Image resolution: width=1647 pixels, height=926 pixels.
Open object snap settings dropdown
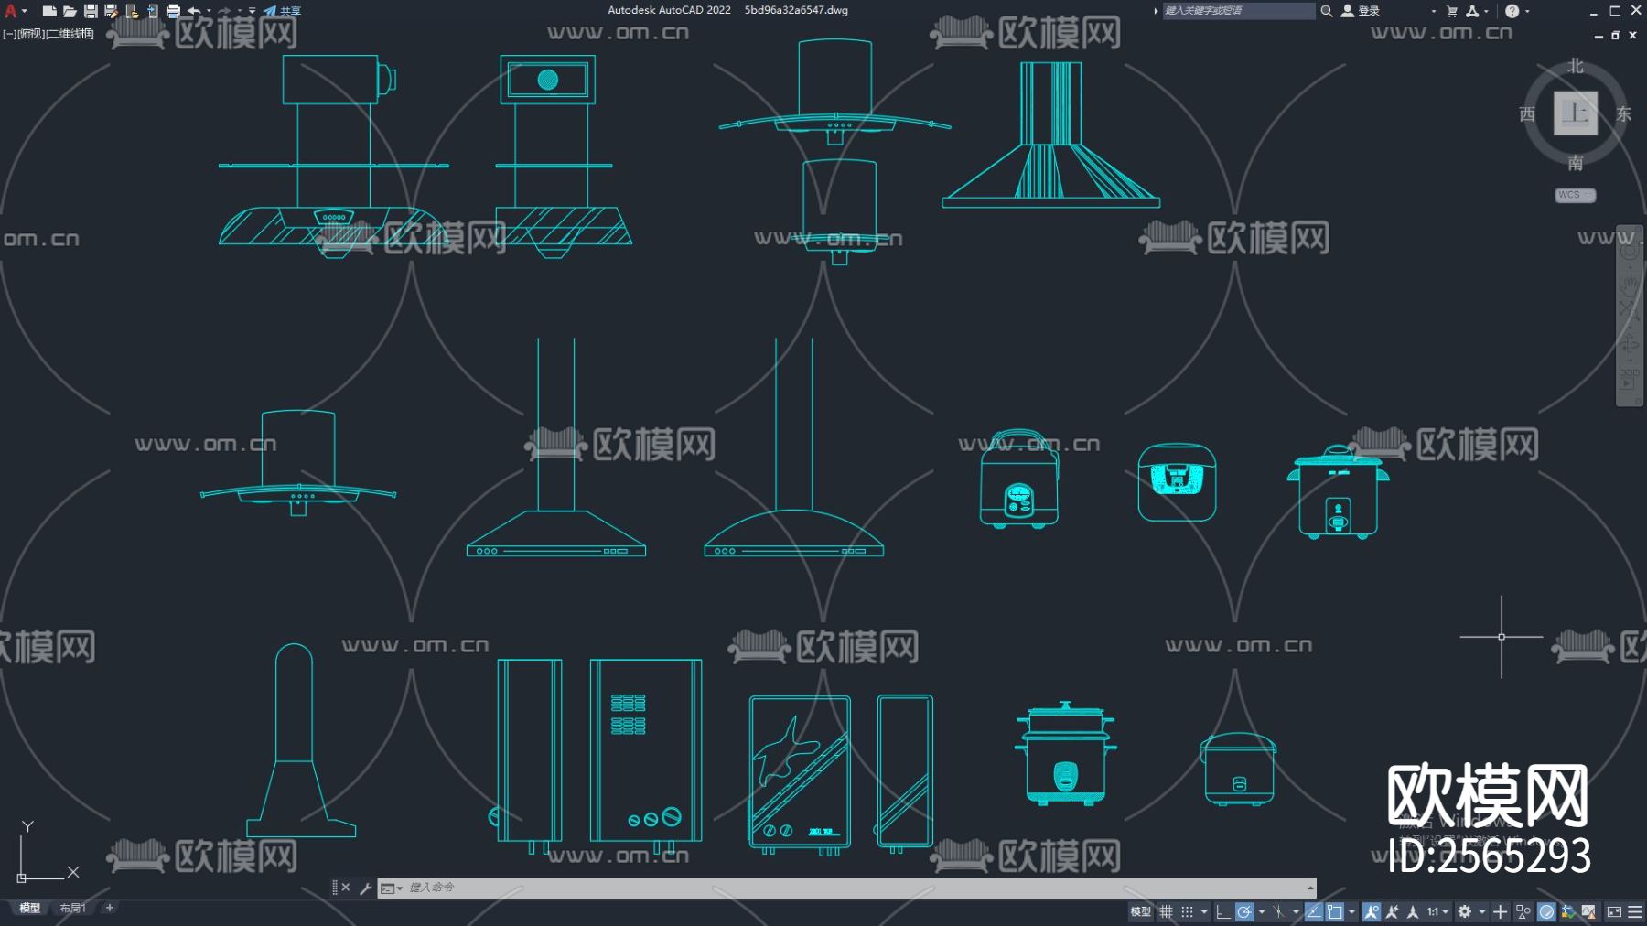pyautogui.click(x=1352, y=911)
